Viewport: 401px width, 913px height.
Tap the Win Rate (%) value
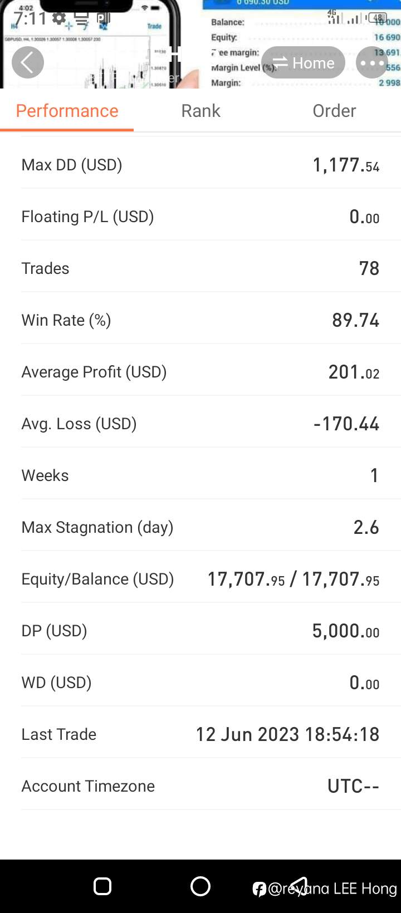pos(355,320)
